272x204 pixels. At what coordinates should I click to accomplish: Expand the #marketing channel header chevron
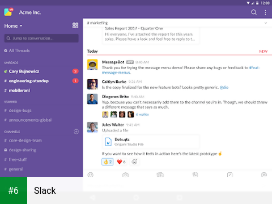click(266, 23)
